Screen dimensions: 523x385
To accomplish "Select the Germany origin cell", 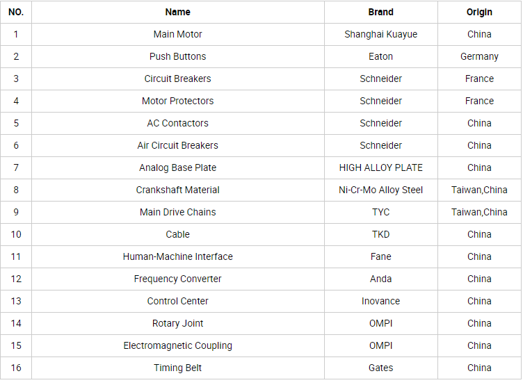I will [479, 57].
